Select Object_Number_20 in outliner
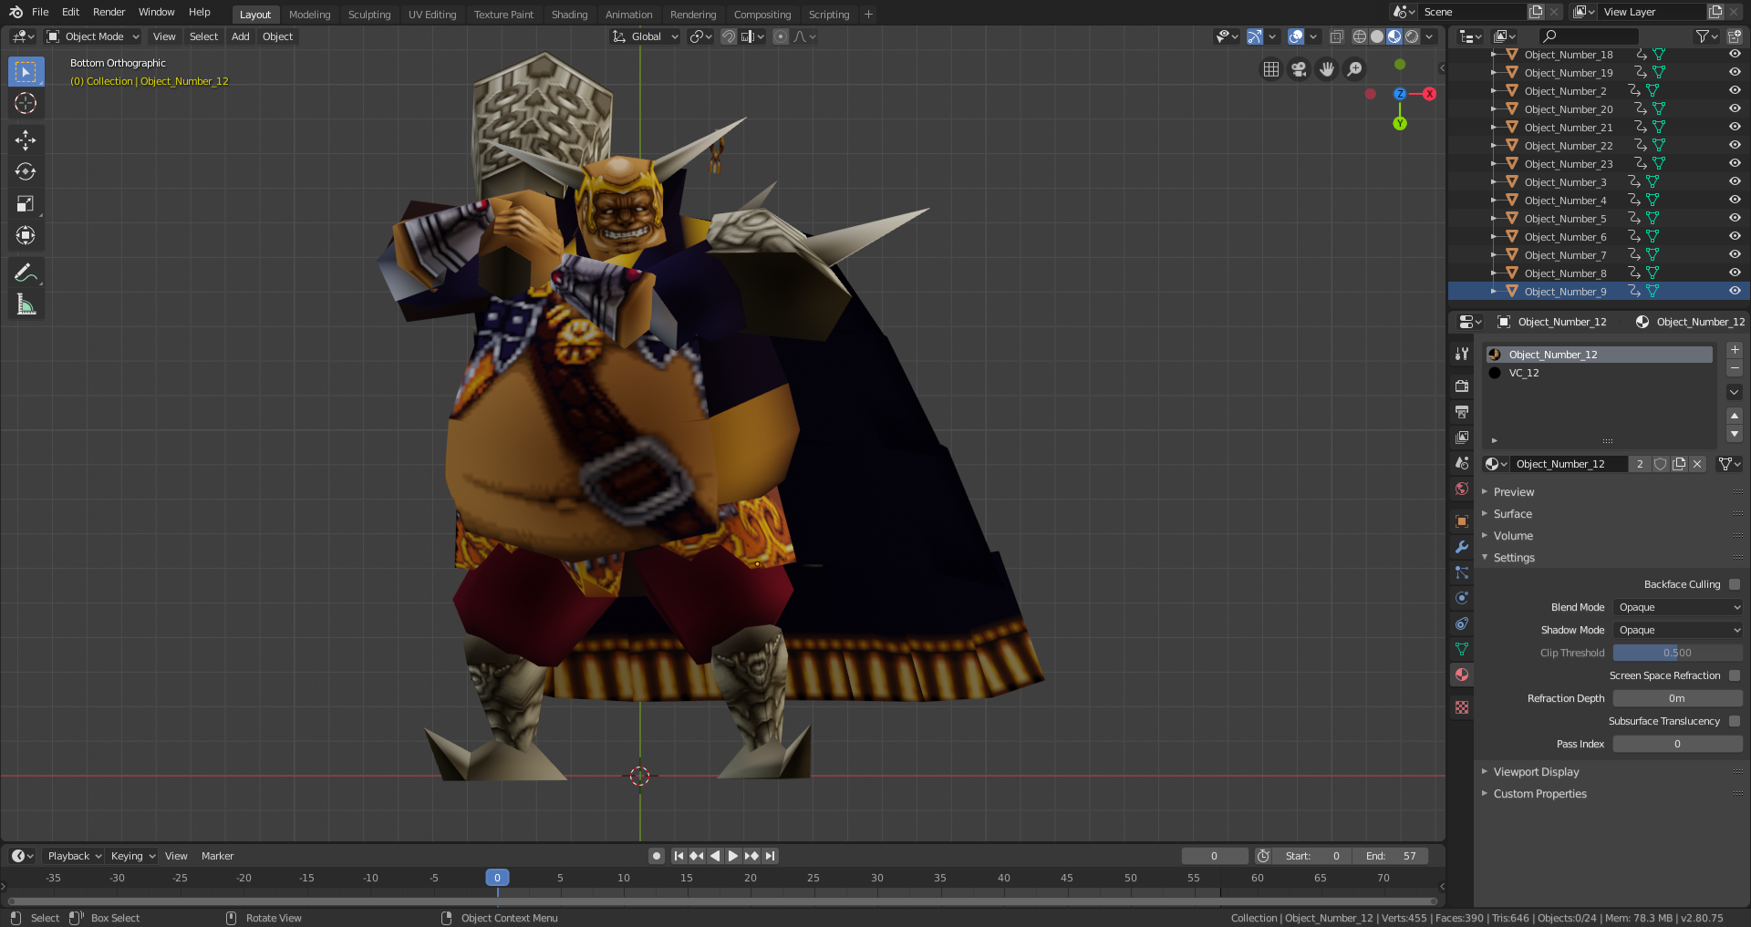1751x927 pixels. click(1568, 109)
